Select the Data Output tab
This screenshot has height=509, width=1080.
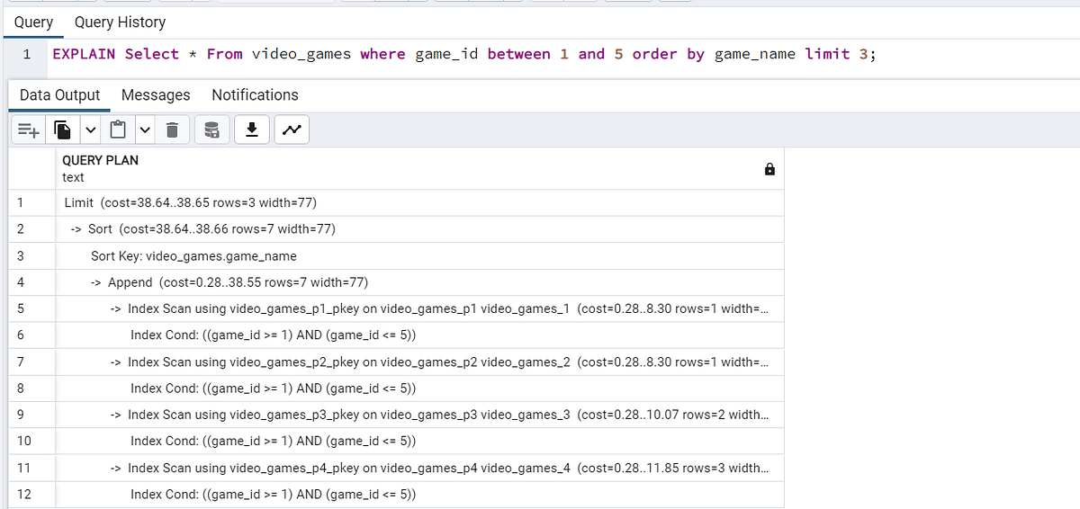point(59,95)
